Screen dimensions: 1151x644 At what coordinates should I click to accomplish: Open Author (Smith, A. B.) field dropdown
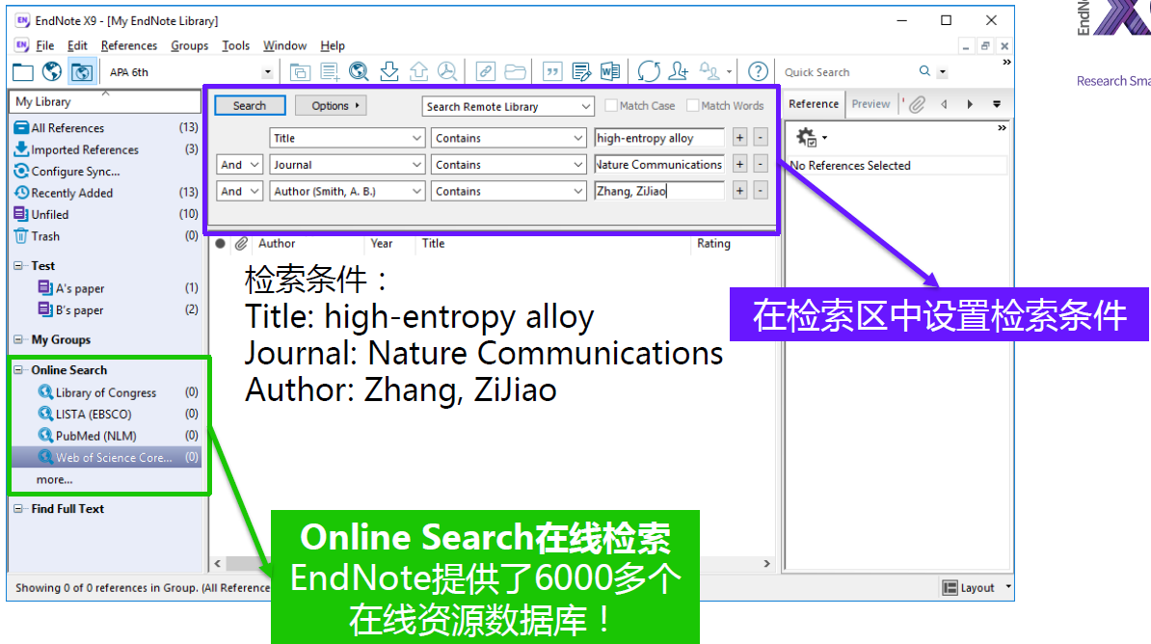[416, 191]
